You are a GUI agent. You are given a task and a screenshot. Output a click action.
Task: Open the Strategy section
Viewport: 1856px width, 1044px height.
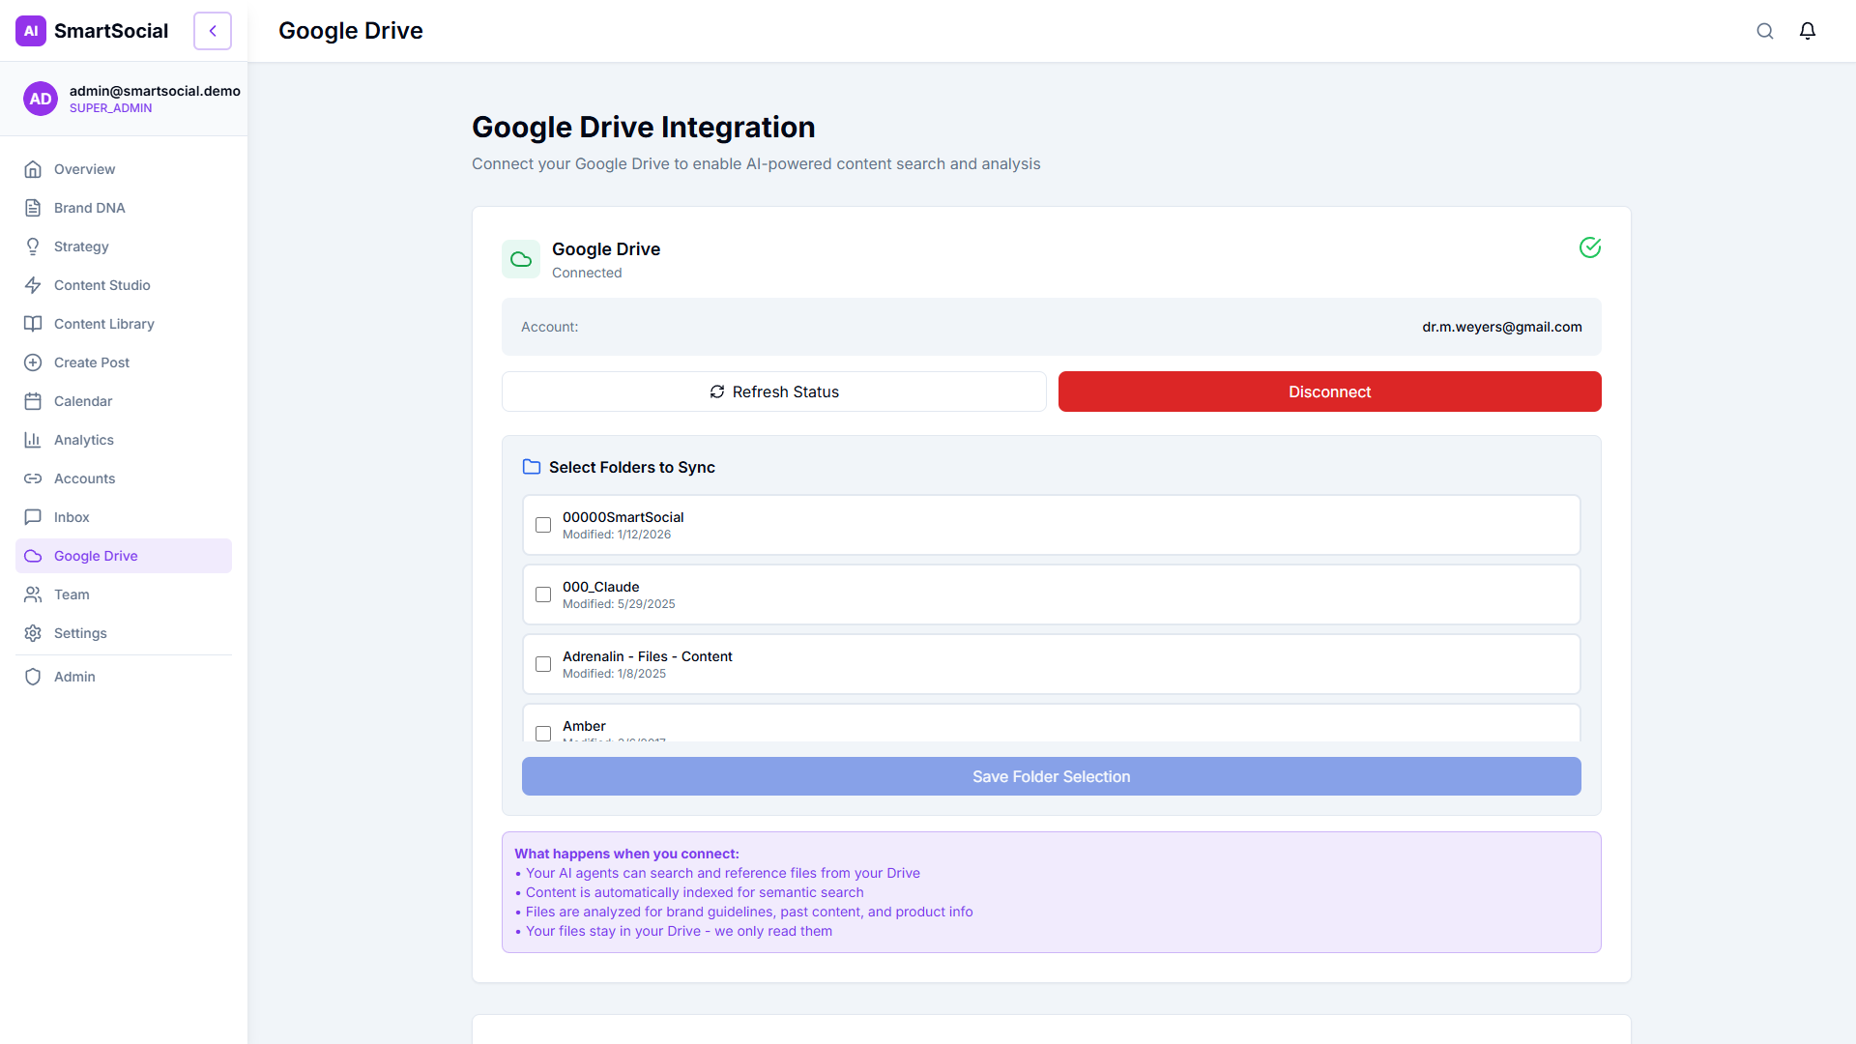124,246
